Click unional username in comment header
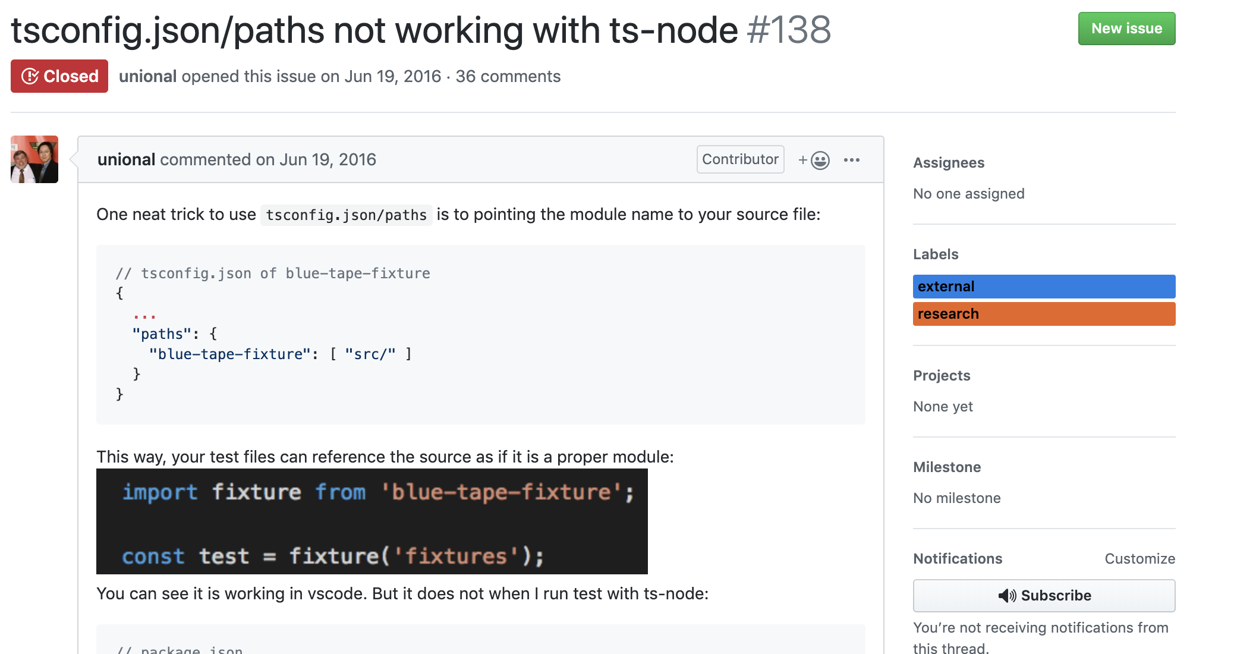 tap(126, 159)
